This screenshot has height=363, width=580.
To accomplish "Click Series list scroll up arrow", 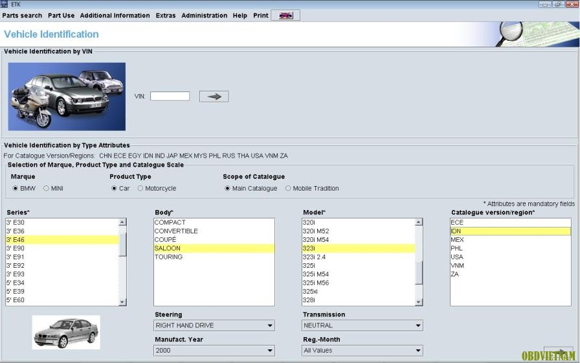I will tap(122, 222).
